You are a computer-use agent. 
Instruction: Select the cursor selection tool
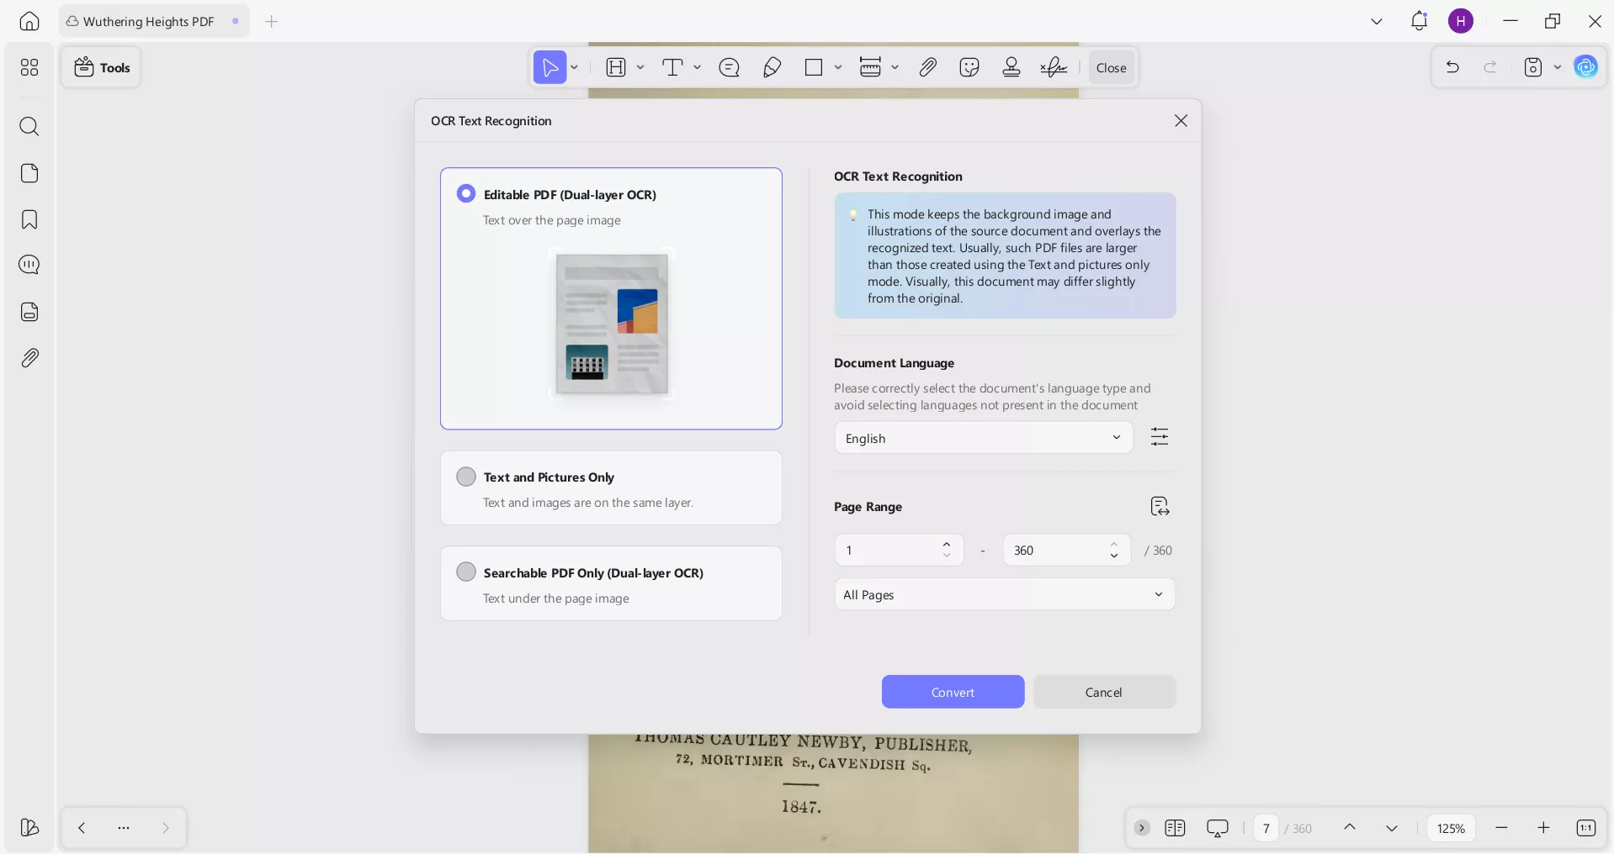pyautogui.click(x=550, y=67)
